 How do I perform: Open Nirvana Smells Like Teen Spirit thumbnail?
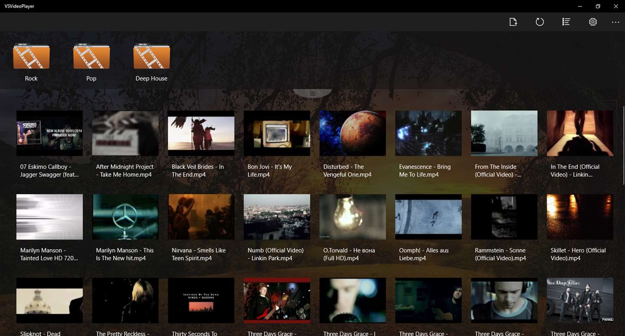(201, 217)
